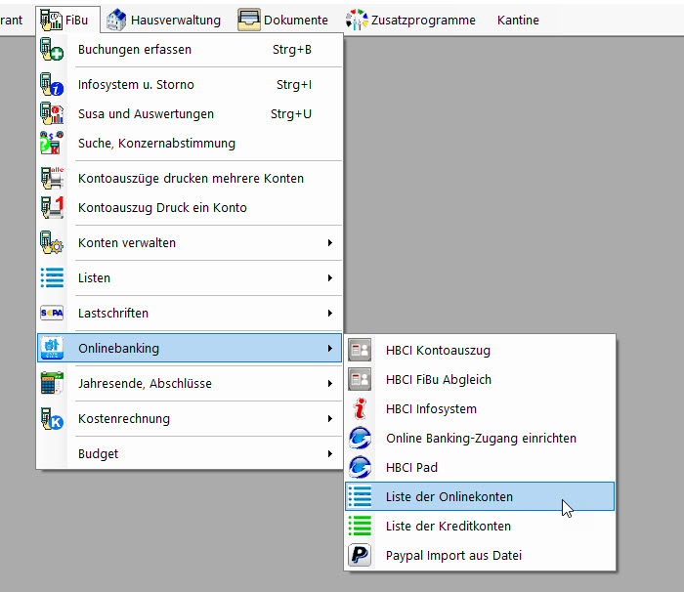The width and height of the screenshot is (684, 592).
Task: Choose HBCI FiBu Abgleich text
Action: point(439,380)
